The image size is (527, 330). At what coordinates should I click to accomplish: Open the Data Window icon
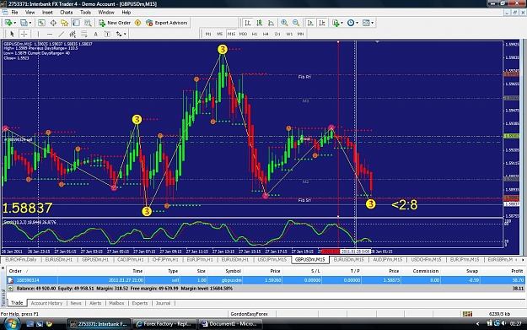click(53, 23)
